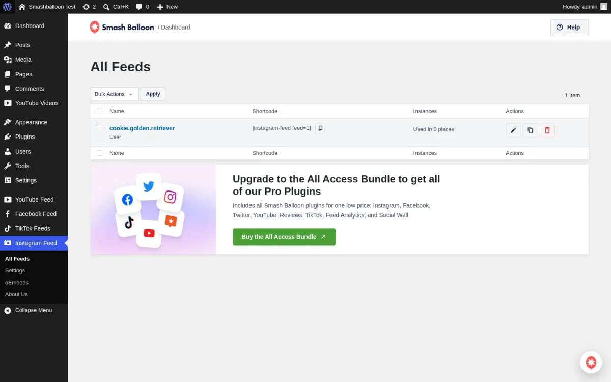Open the floating Smash Balloon help bubble
The height and width of the screenshot is (382, 611).
591,362
